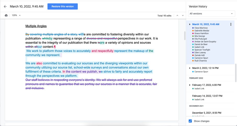Click Daniel de Beer in editor list
Viewport: 237px width, 126px height.
tap(201, 44)
